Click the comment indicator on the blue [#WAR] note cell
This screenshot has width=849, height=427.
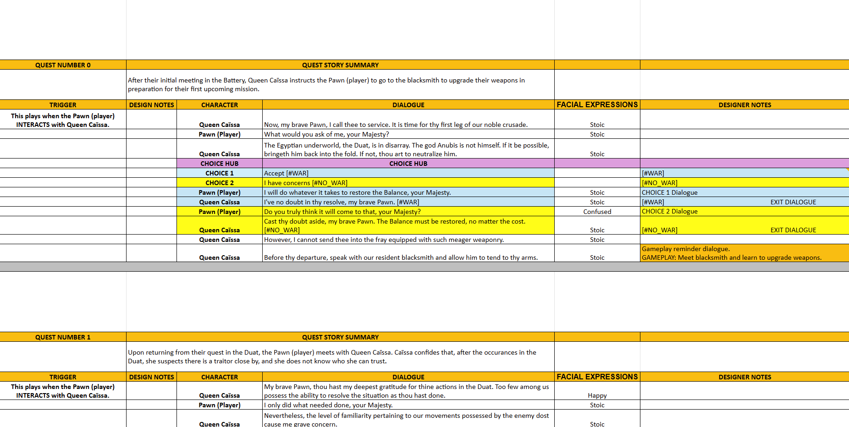click(x=847, y=170)
